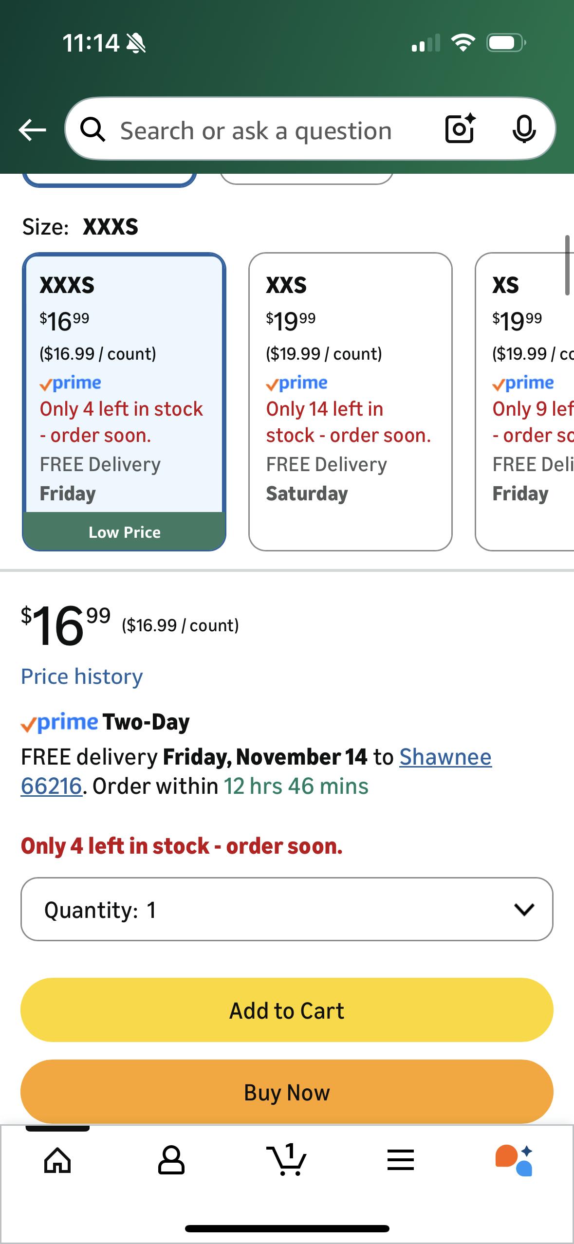Image resolution: width=574 pixels, height=1244 pixels.
Task: Tap the microphone voice search icon
Action: [x=524, y=129]
